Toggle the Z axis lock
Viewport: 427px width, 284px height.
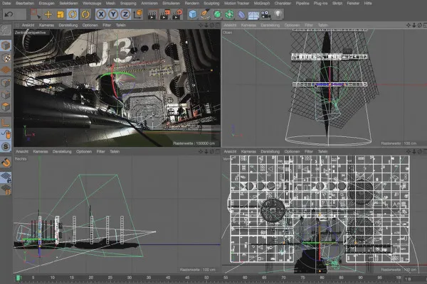(124, 13)
